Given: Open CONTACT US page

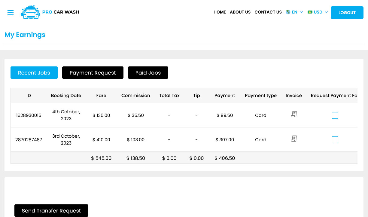Looking at the screenshot, I should point(268,12).
